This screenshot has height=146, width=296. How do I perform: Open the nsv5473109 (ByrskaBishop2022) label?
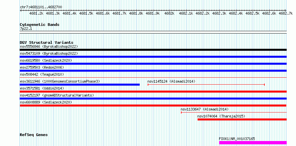[49, 53]
